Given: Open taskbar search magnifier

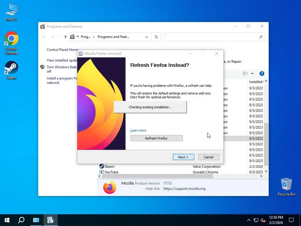Looking at the screenshot, I should point(21,220).
